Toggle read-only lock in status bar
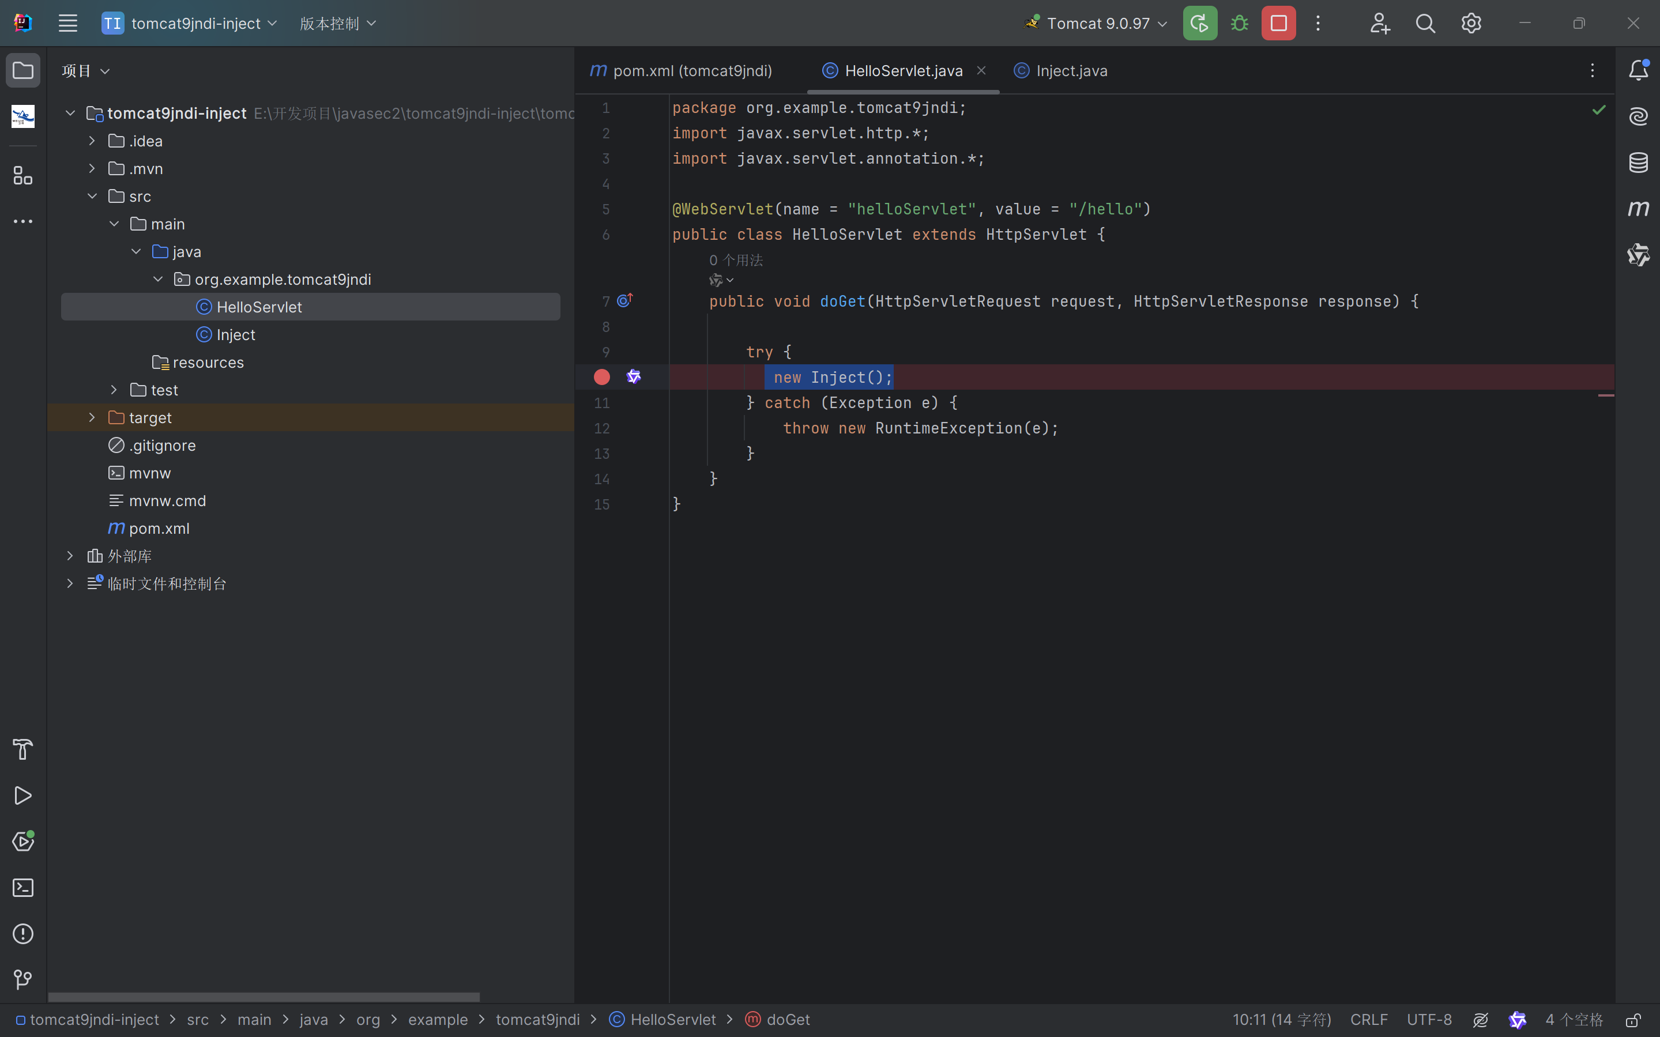The height and width of the screenshot is (1037, 1660). 1634,1020
